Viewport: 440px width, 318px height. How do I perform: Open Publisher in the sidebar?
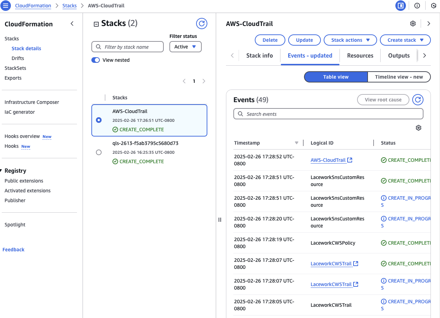pyautogui.click(x=15, y=200)
